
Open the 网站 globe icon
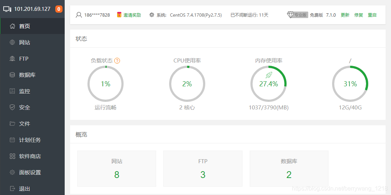pyautogui.click(x=12, y=42)
